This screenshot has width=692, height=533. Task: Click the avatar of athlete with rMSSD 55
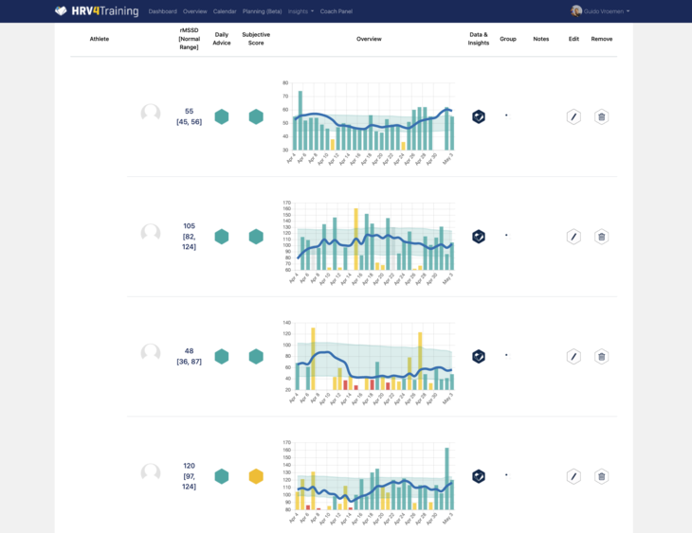click(x=151, y=114)
